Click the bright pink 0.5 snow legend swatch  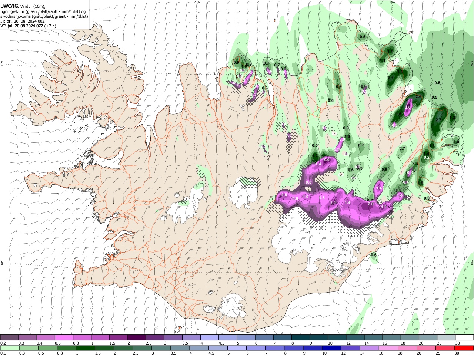pyautogui.click(x=64, y=338)
